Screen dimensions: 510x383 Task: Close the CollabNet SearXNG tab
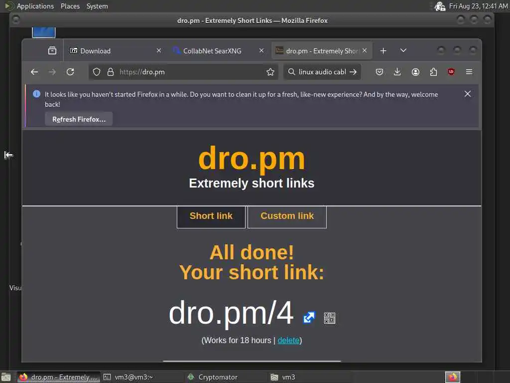click(261, 50)
